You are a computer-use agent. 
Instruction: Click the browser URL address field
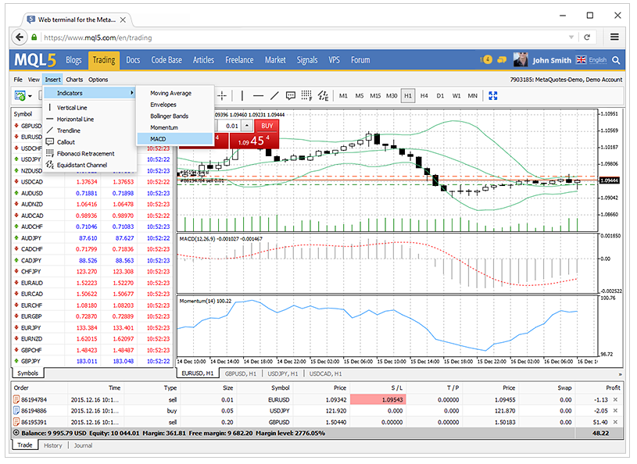coord(302,37)
